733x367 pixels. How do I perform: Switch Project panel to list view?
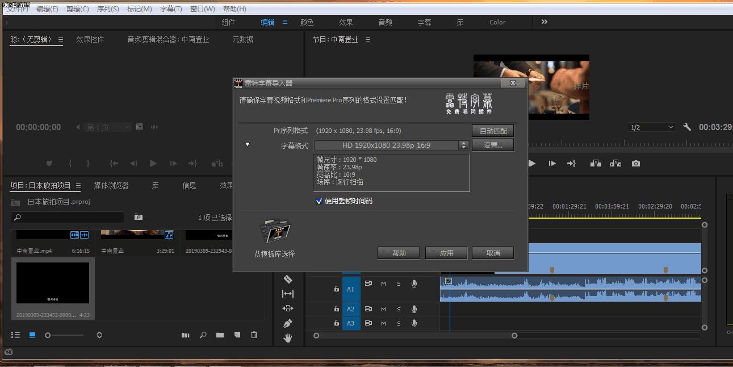[15, 335]
